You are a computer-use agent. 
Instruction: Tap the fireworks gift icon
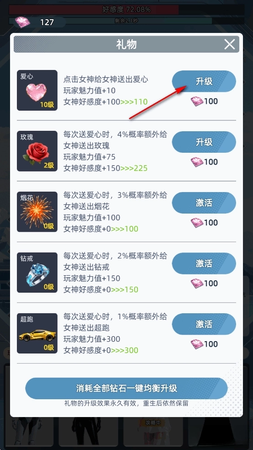(37, 213)
